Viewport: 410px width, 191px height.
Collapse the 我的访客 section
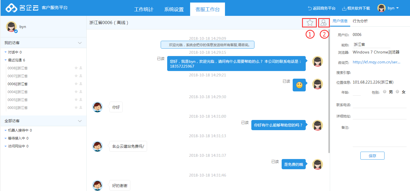(x=80, y=43)
